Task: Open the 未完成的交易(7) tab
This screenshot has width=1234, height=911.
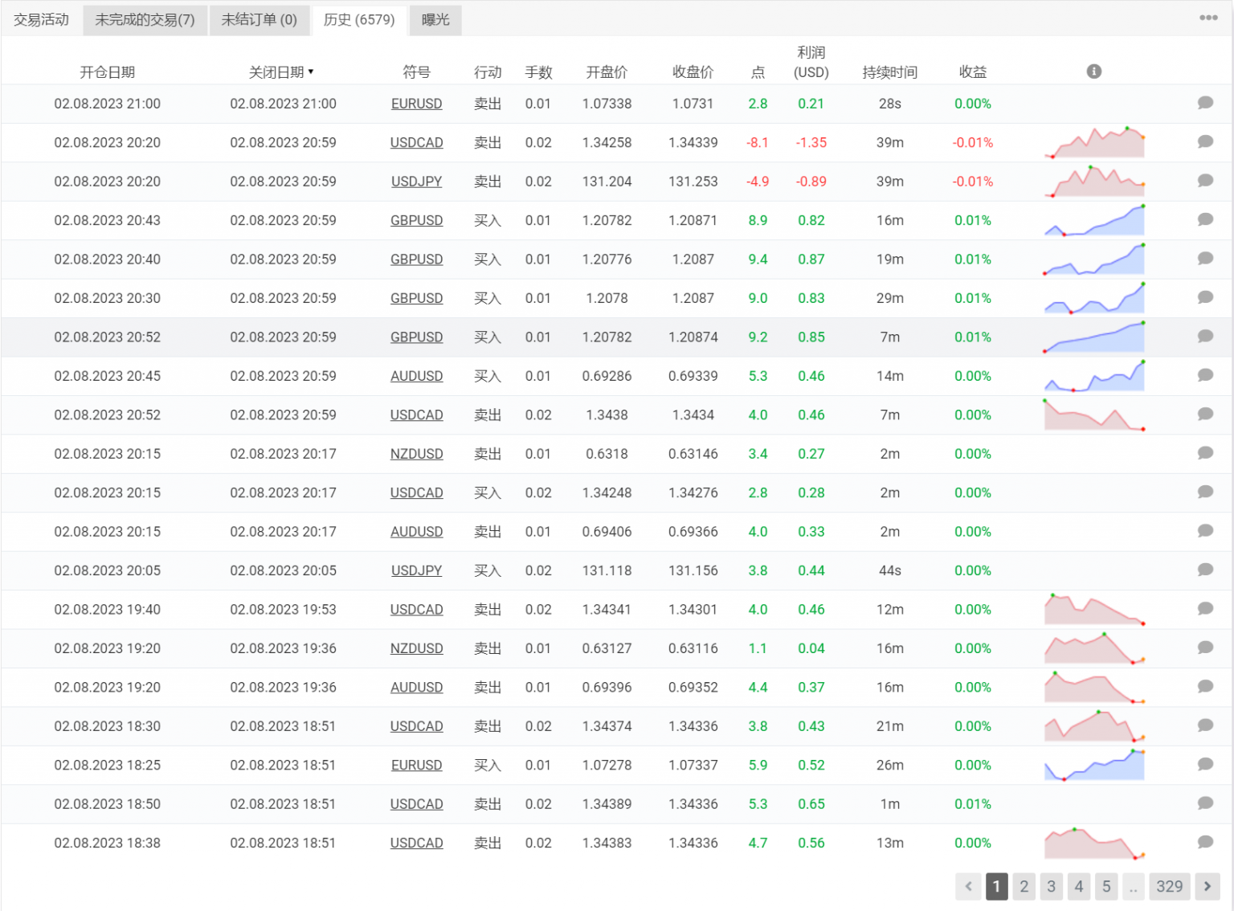Action: pos(145,20)
